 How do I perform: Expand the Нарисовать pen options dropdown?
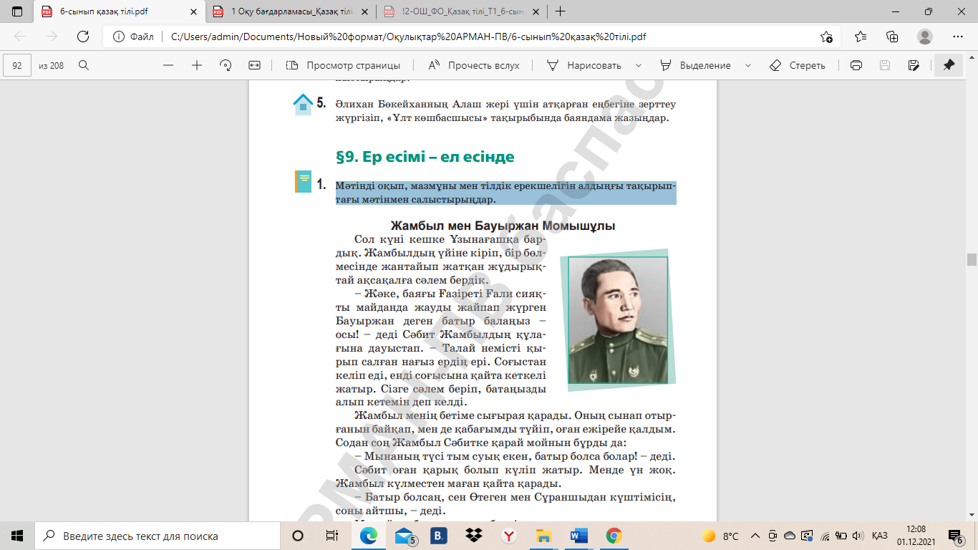(639, 65)
